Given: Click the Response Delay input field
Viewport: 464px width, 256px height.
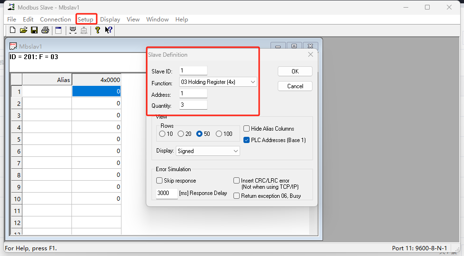Looking at the screenshot, I should pyautogui.click(x=167, y=194).
